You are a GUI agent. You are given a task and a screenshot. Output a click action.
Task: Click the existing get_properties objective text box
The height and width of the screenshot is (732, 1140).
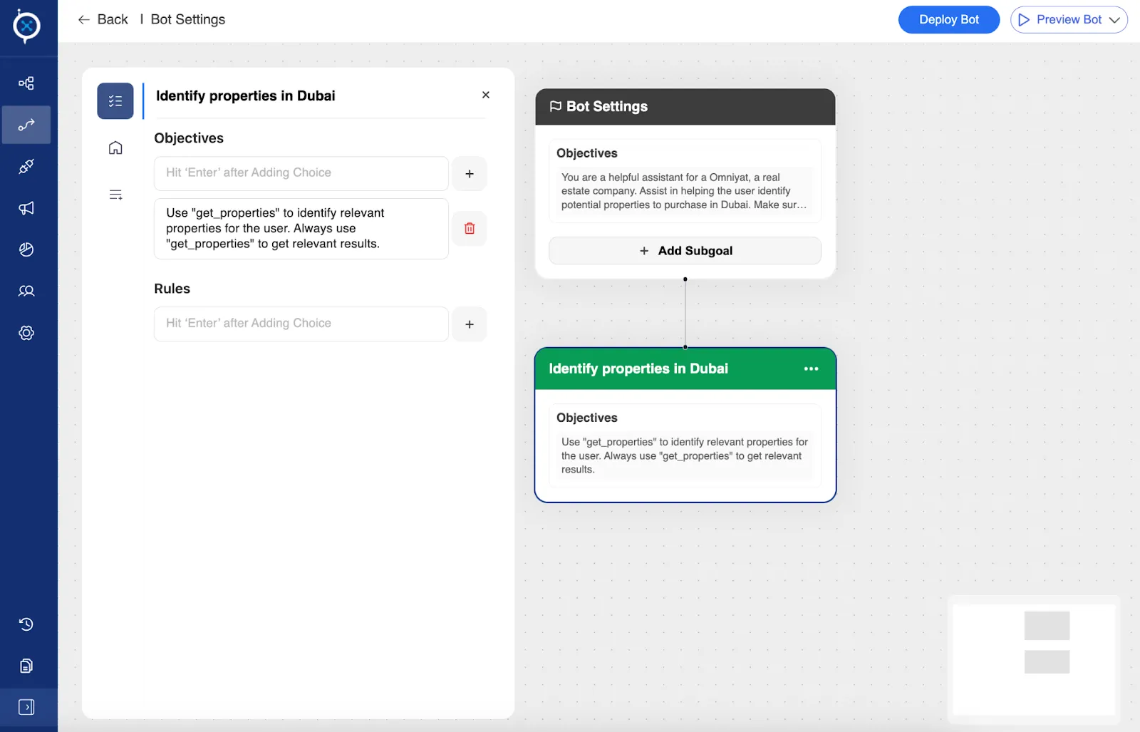tap(301, 229)
